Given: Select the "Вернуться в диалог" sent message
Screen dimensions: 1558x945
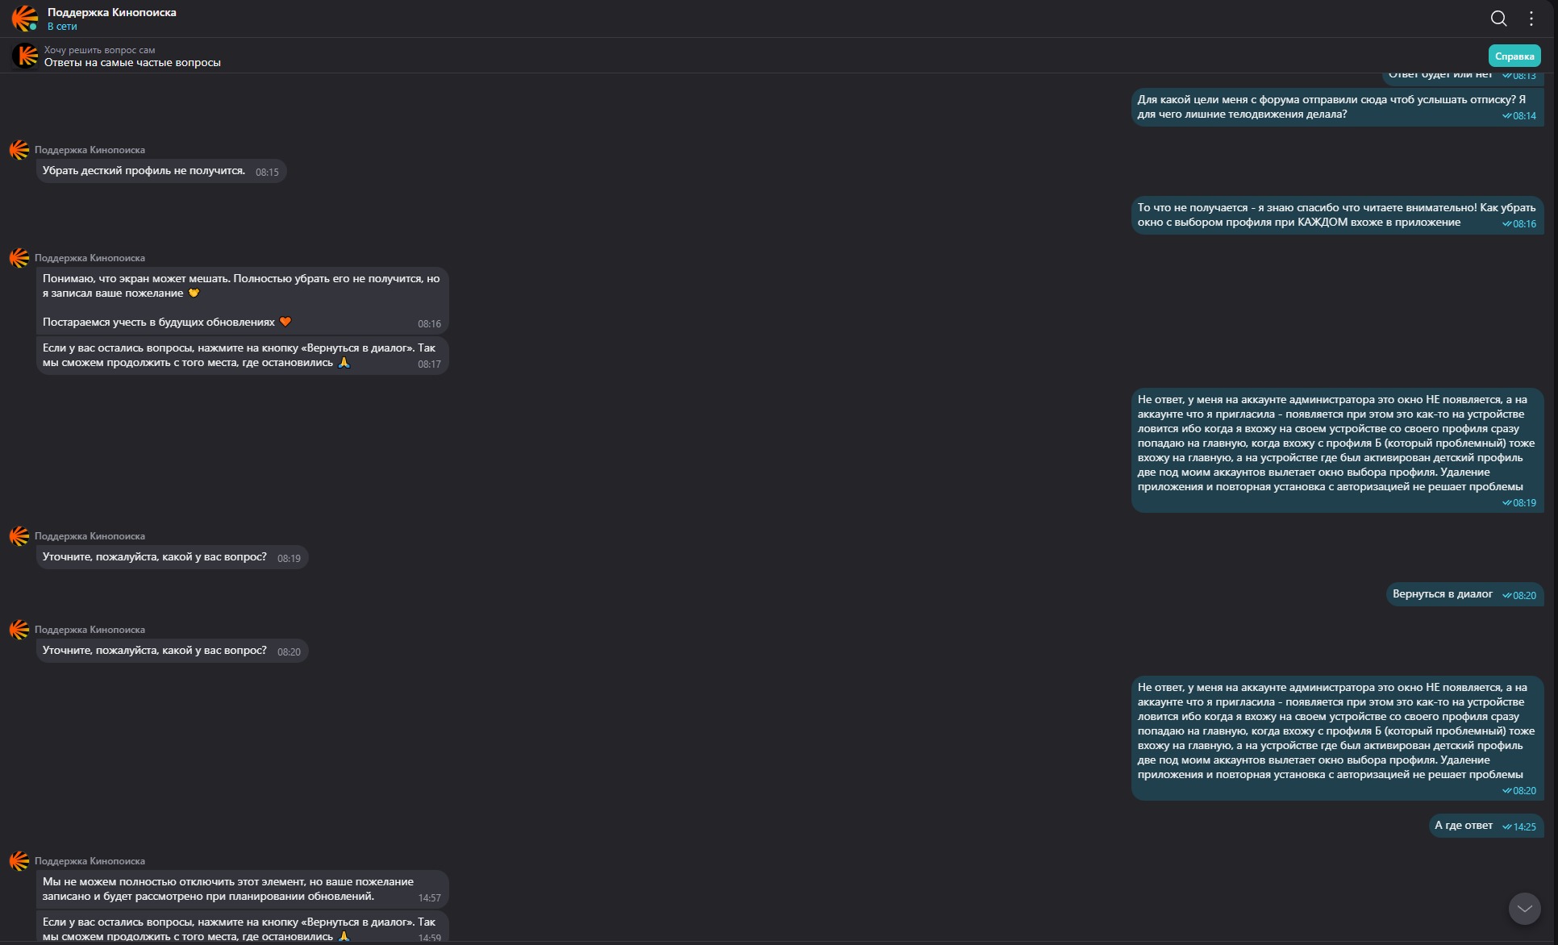Looking at the screenshot, I should [1442, 594].
